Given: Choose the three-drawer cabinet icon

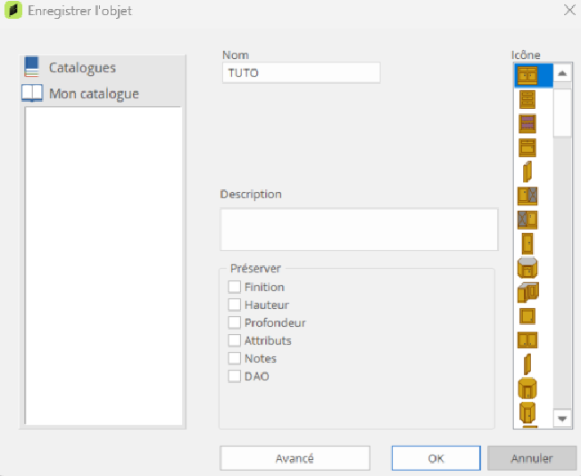Looking at the screenshot, I should tap(527, 99).
